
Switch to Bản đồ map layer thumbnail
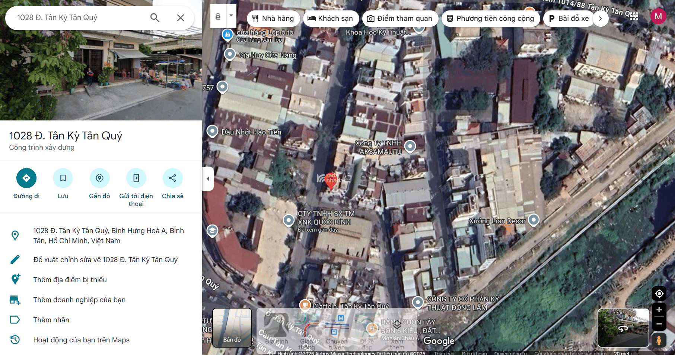232,327
